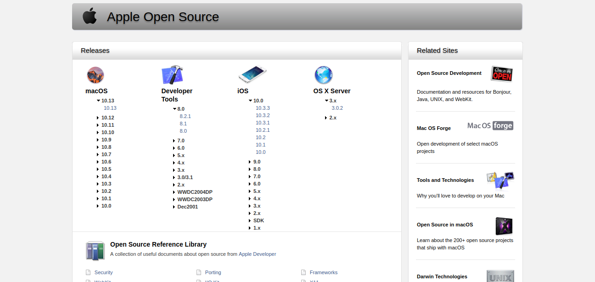The height and width of the screenshot is (282, 595).
Task: Click the macOS Sierra release icon
Action: tap(95, 75)
